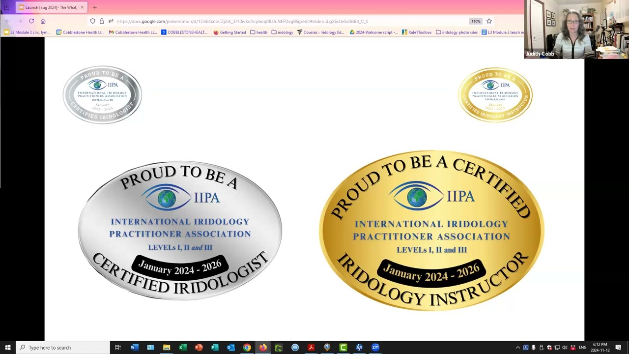
Task: Open the tracking protection shield icon
Action: (x=92, y=21)
